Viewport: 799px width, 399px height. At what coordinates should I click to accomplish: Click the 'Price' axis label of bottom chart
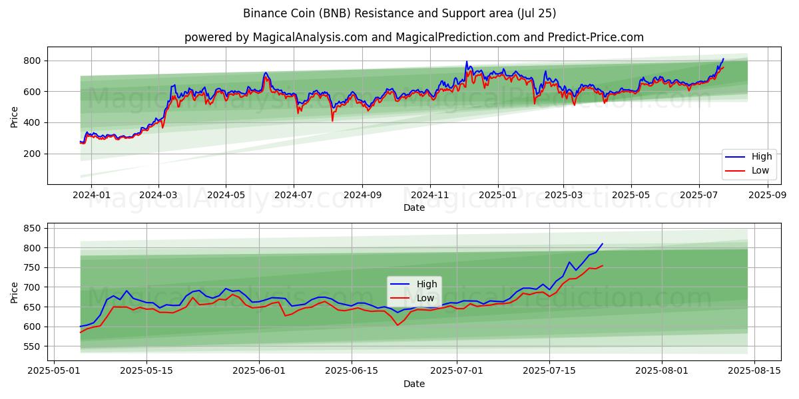coord(15,291)
